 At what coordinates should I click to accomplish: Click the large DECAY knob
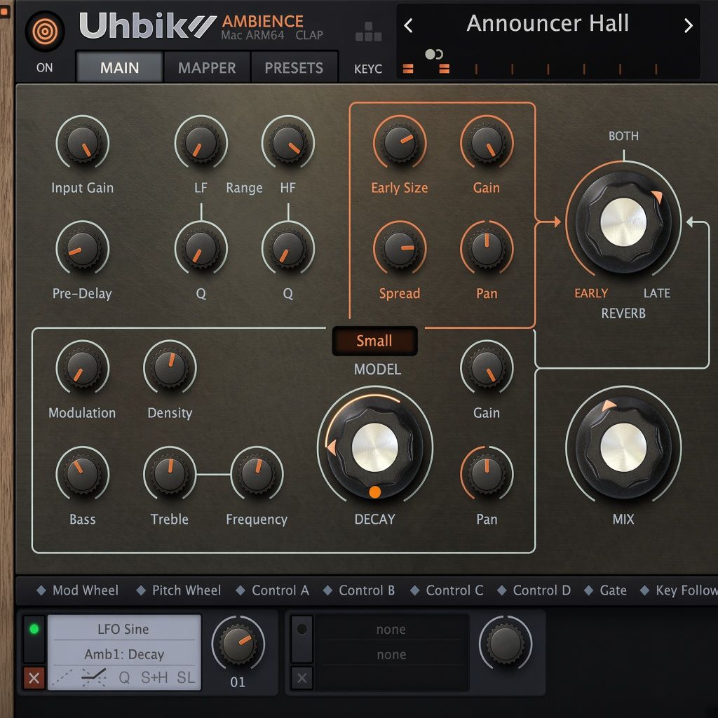click(x=375, y=447)
